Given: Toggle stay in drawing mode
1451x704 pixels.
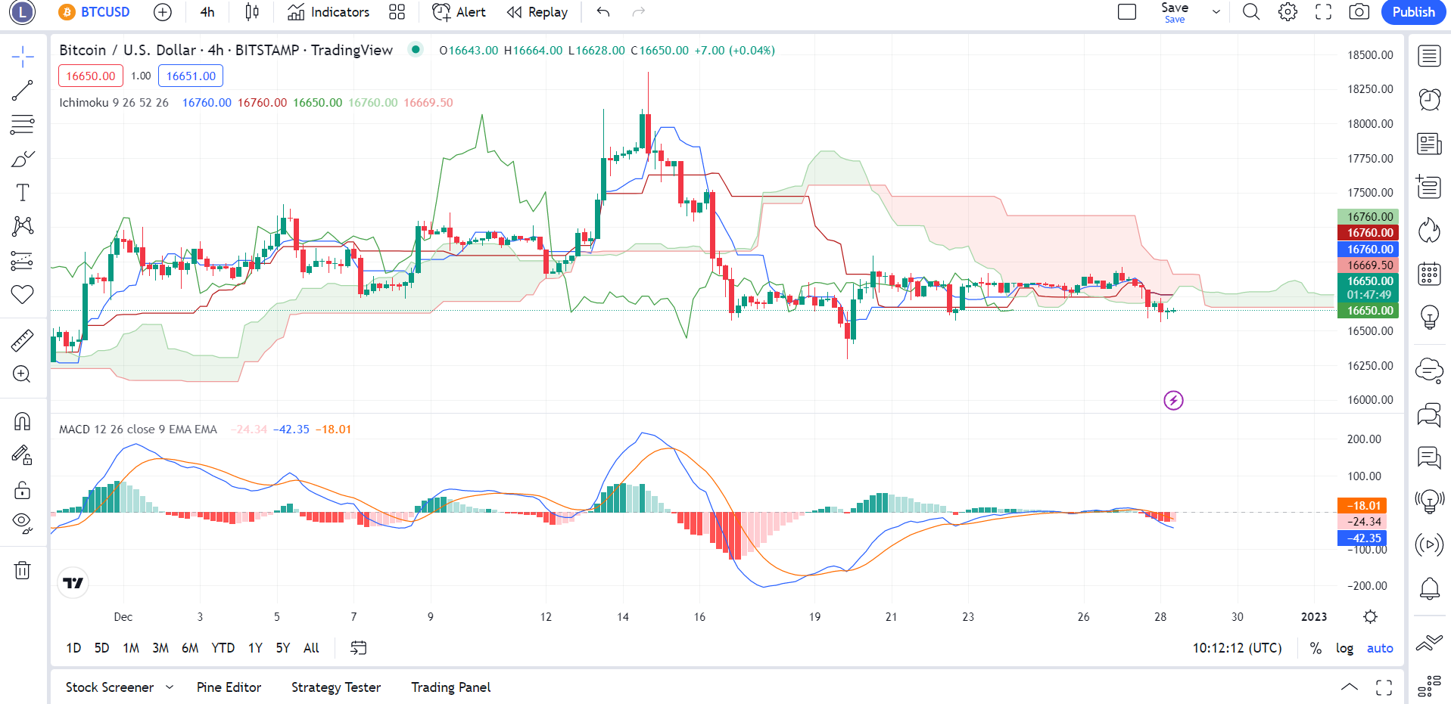Looking at the screenshot, I should pos(23,455).
